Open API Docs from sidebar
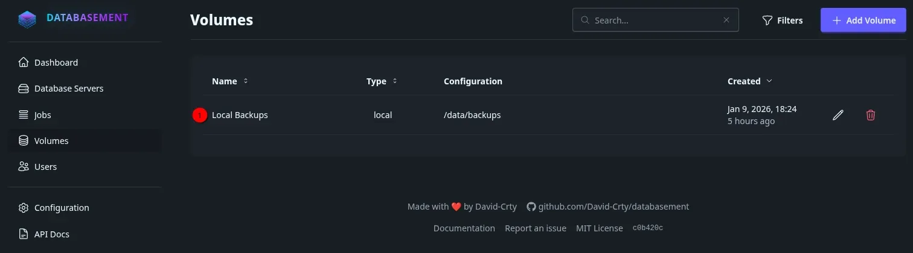 [x=51, y=234]
